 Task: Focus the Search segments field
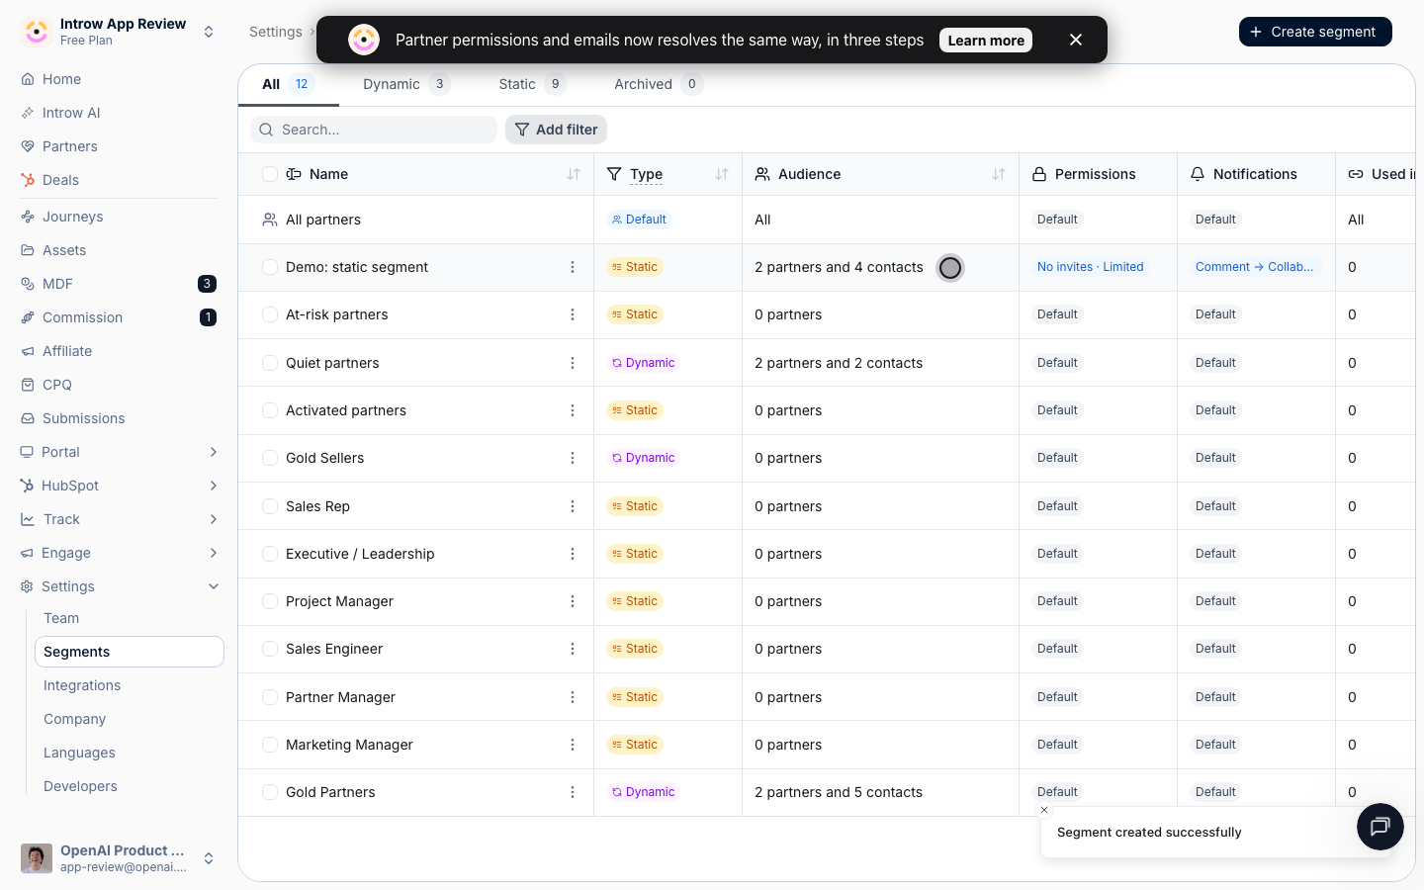coord(374,130)
